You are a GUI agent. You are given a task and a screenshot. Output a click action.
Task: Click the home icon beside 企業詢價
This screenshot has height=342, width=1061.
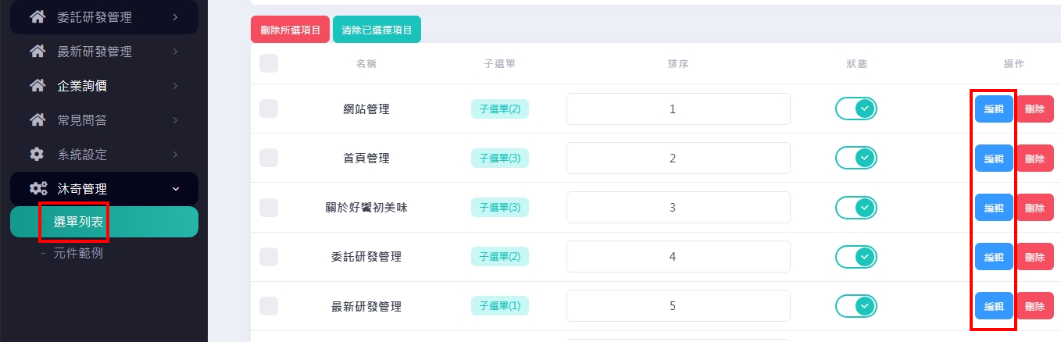[x=37, y=86]
